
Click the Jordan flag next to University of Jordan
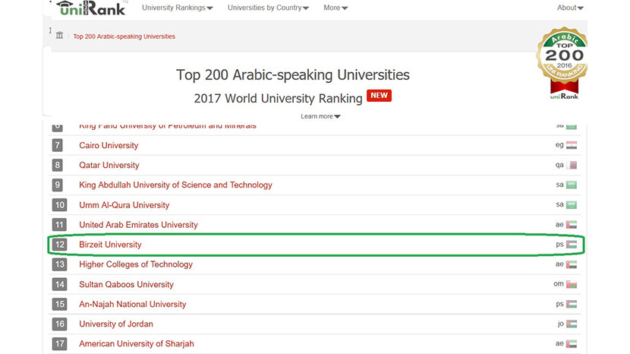(x=572, y=324)
